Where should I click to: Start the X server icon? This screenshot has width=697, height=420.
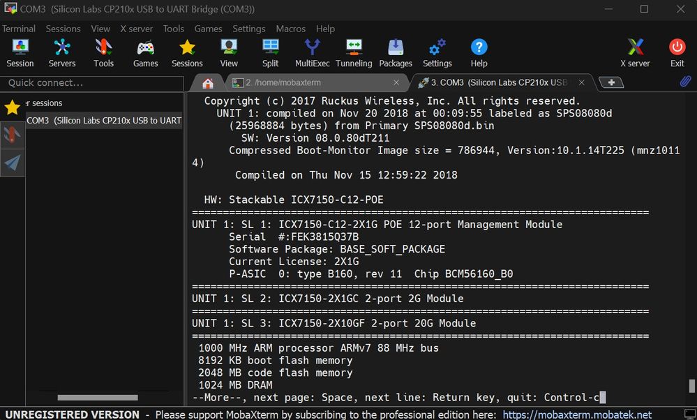point(635,53)
